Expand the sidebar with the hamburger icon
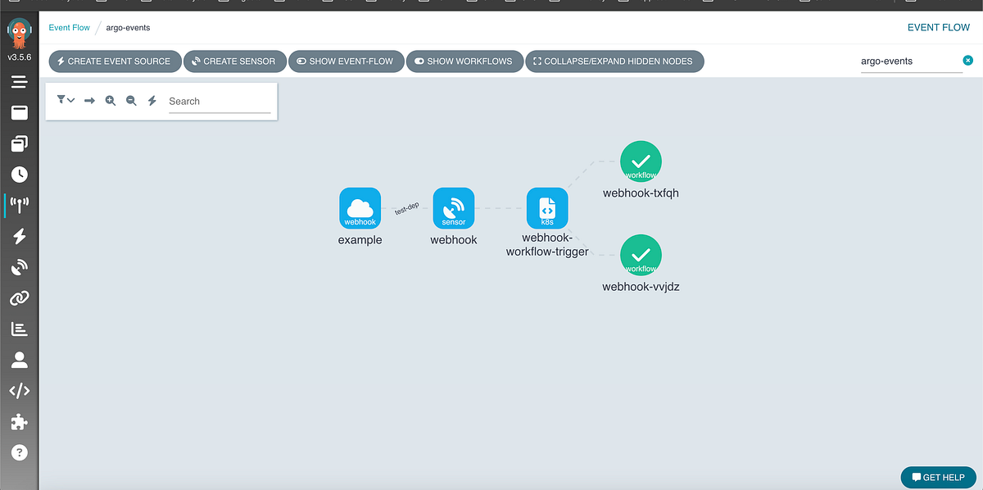The width and height of the screenshot is (983, 490). coord(19,81)
